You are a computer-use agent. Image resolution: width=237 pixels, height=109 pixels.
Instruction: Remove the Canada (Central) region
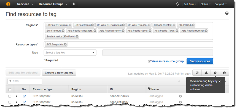click(x=174, y=25)
